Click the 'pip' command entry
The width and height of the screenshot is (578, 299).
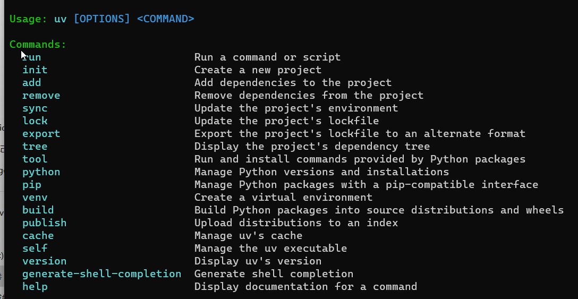coord(32,185)
